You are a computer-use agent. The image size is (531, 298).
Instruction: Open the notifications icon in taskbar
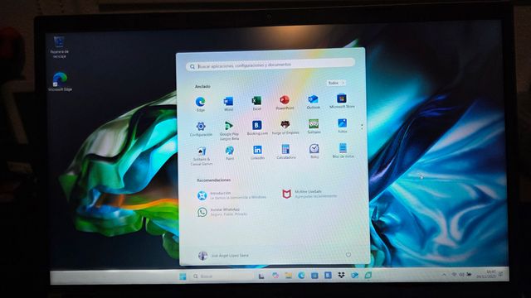tap(501, 274)
